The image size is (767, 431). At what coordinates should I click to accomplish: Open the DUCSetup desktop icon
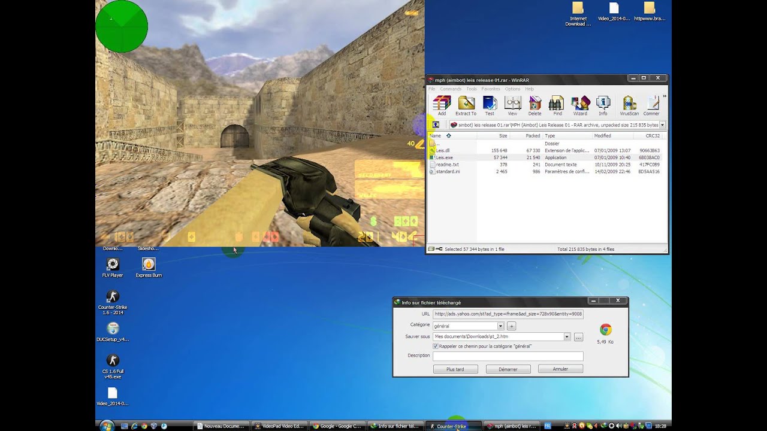pyautogui.click(x=113, y=332)
